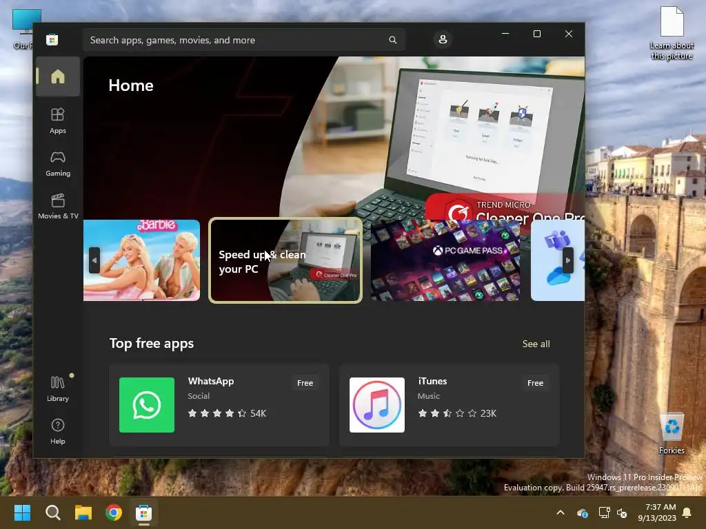Click WhatsApp's 54K star rating
Viewport: 706px width, 529px height.
(227, 413)
